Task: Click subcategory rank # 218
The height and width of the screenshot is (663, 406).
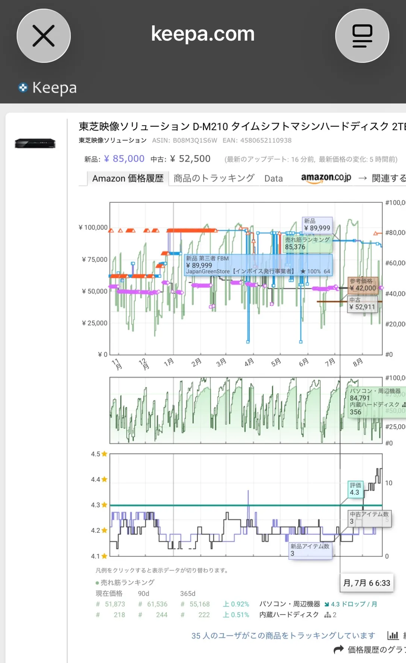Action: [111, 614]
